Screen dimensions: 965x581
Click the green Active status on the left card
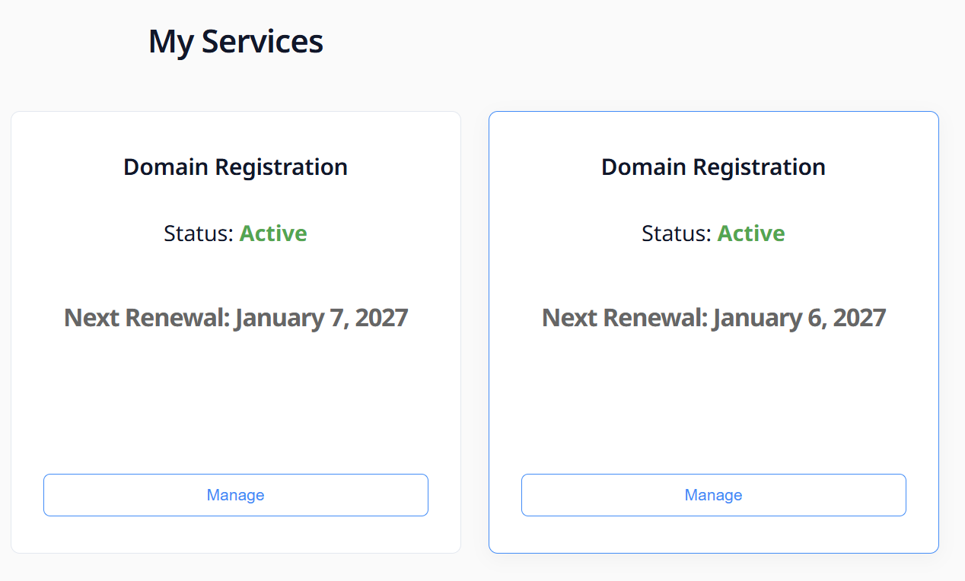click(x=273, y=233)
